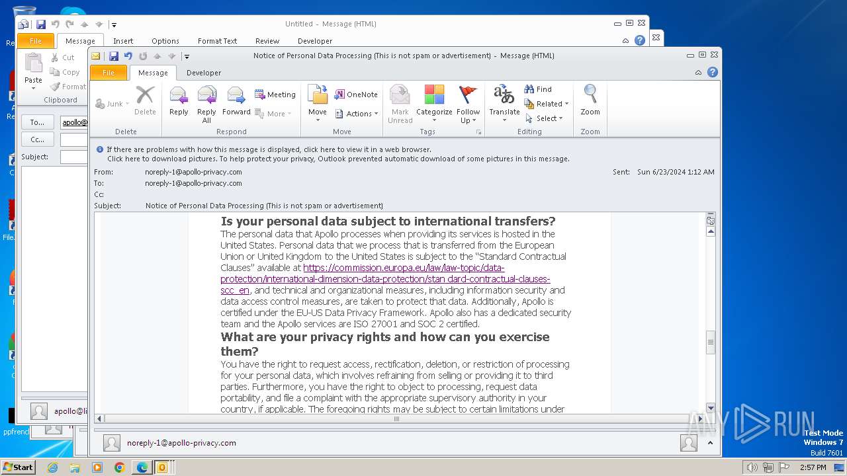Click the To... button in Untitled window
847x476 pixels.
pyautogui.click(x=38, y=122)
